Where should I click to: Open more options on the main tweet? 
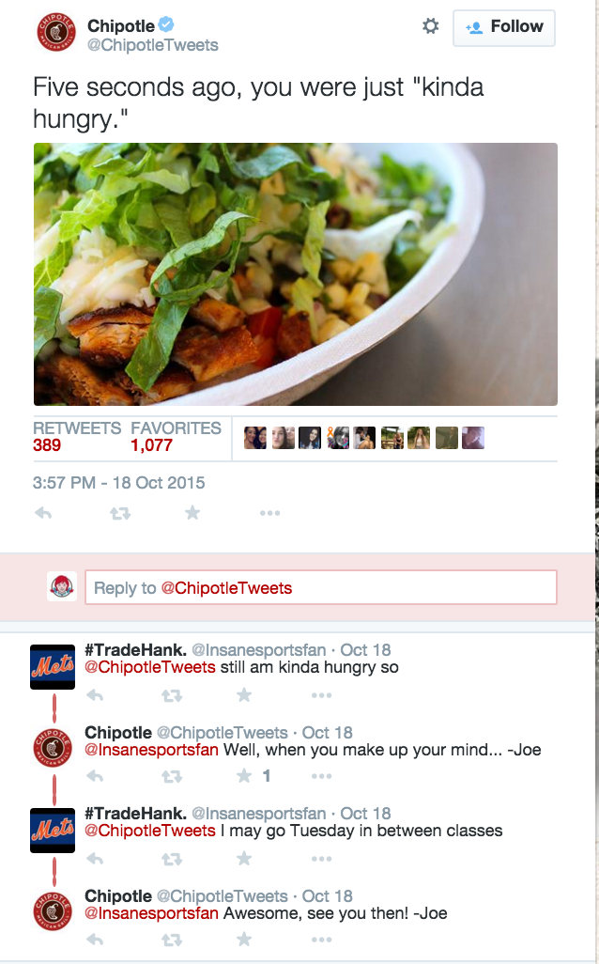pos(269,513)
